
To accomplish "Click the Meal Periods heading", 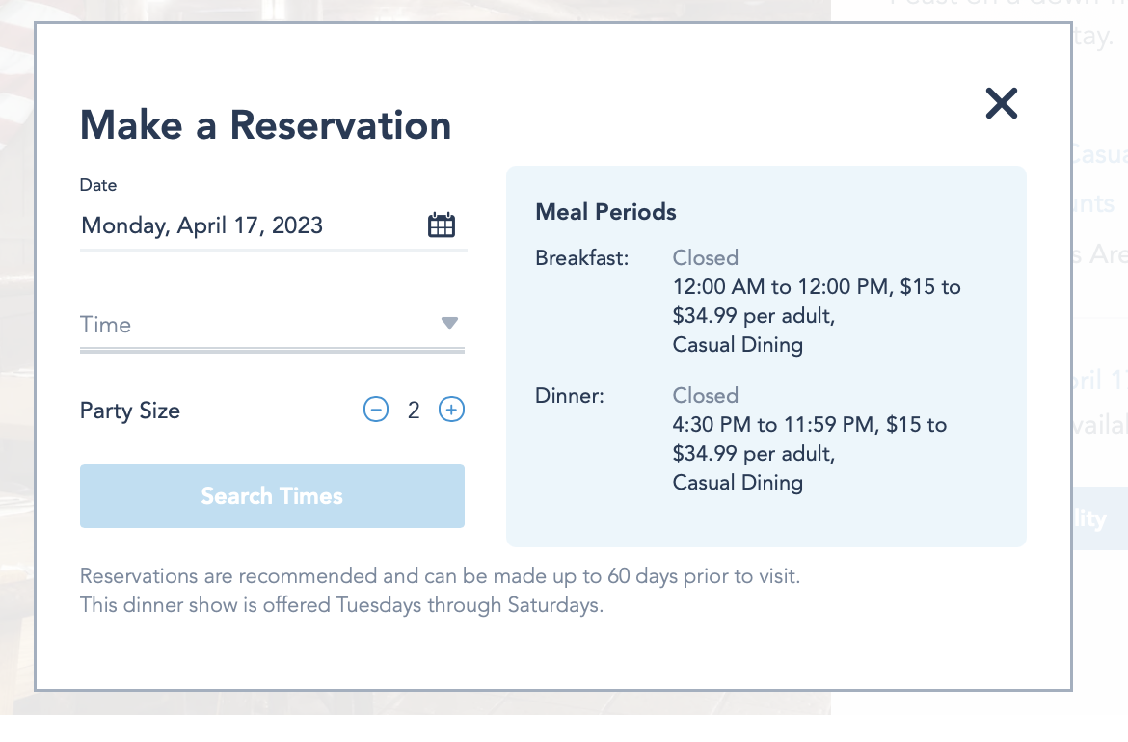I will coord(605,212).
